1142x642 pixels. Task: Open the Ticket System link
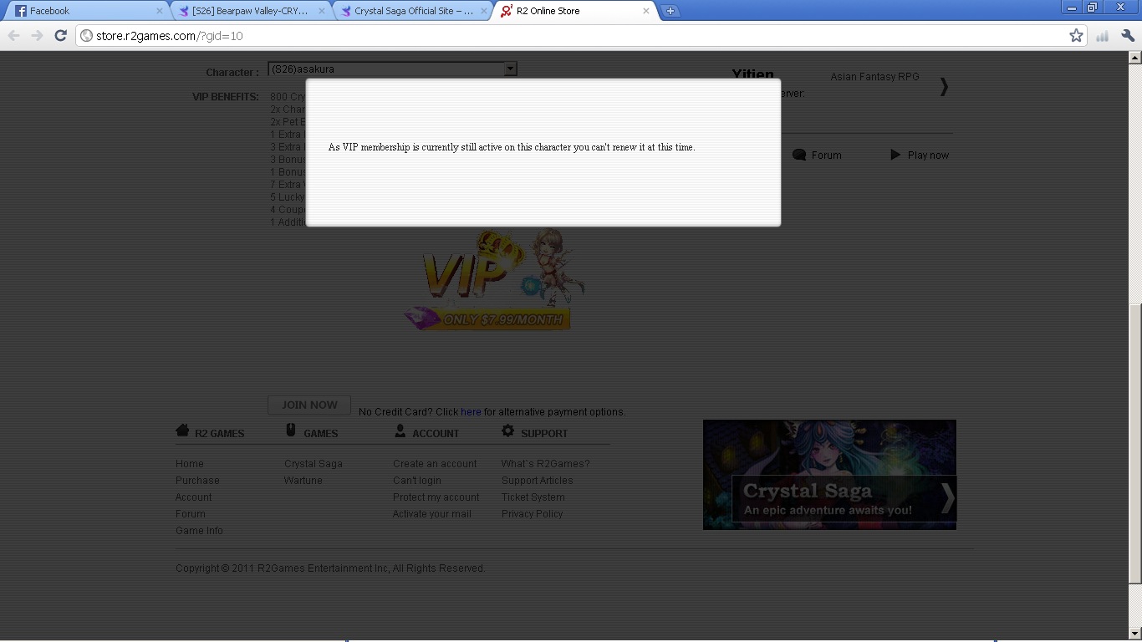[533, 497]
